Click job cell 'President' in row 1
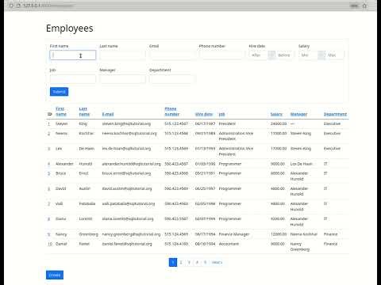 227,123
